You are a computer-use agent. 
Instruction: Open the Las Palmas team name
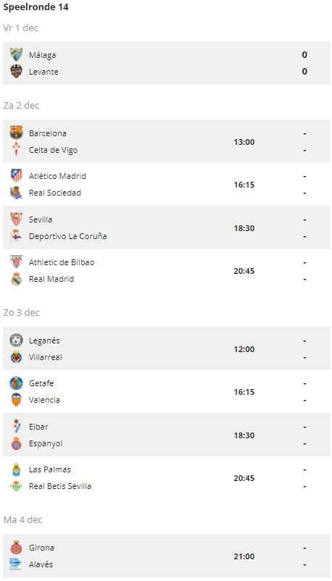pos(50,469)
